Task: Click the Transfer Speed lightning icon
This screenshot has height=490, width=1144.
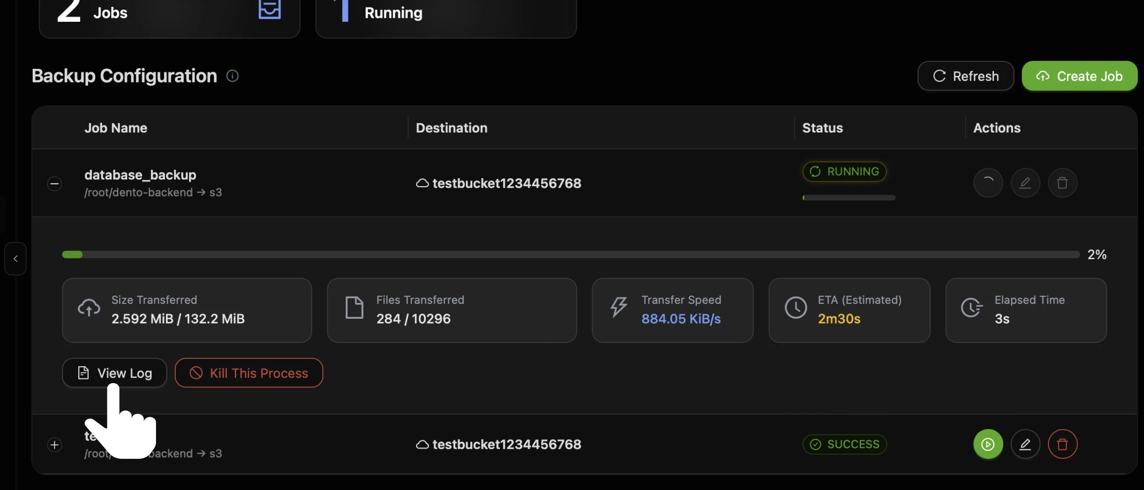Action: tap(619, 308)
